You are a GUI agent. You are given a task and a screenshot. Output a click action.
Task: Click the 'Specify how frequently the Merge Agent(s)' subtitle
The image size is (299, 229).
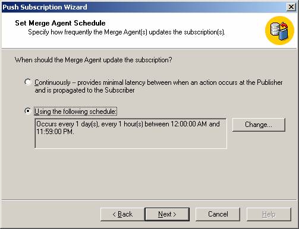click(127, 32)
